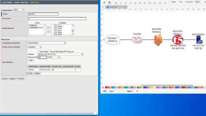
Task: Click the page overview icon at bottom left
Action: click(x=105, y=91)
